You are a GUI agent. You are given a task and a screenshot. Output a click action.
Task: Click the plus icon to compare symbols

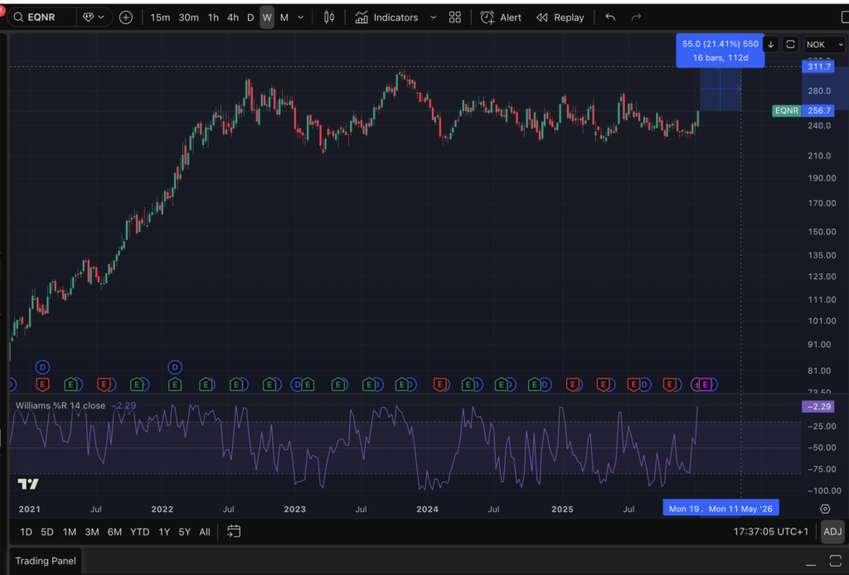126,17
